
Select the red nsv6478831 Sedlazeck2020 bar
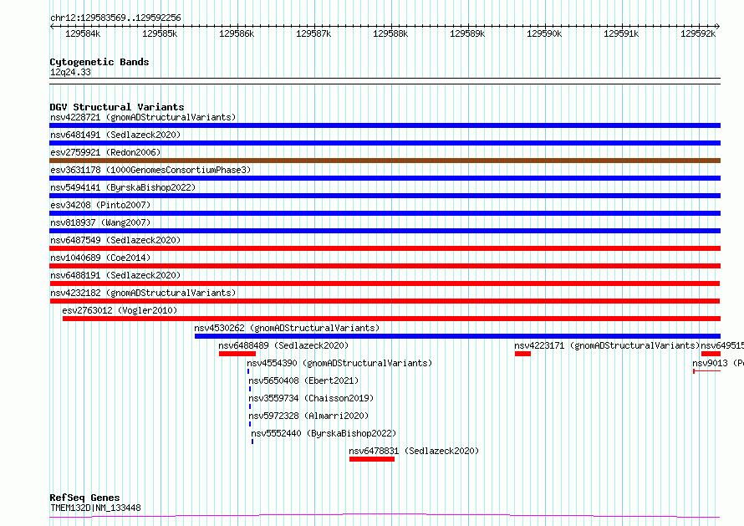(372, 459)
